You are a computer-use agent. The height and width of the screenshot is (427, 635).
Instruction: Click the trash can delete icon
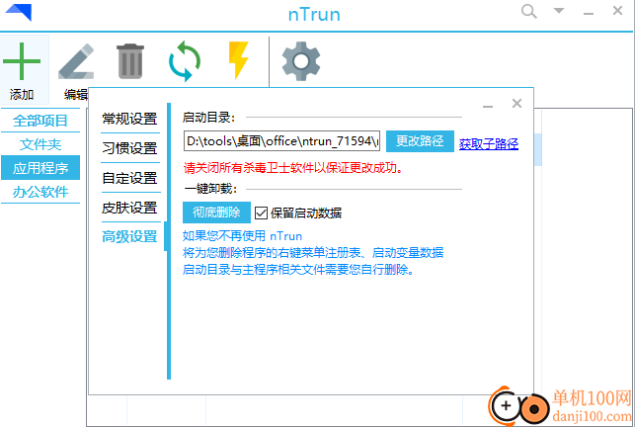(x=130, y=61)
